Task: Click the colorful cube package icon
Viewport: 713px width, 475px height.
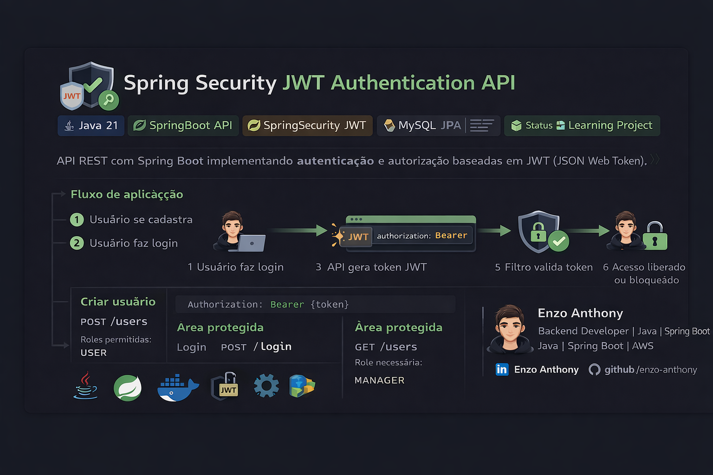Action: tap(302, 386)
